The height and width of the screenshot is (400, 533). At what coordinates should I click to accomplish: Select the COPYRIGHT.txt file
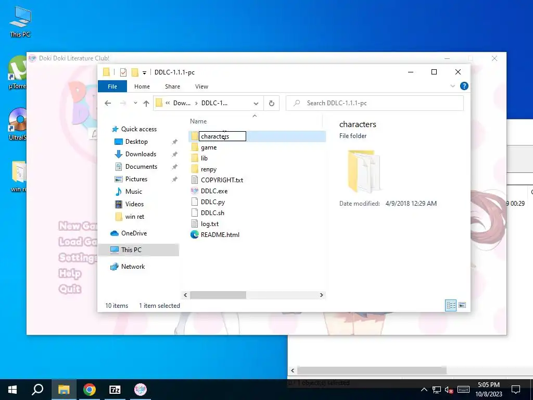point(222,180)
